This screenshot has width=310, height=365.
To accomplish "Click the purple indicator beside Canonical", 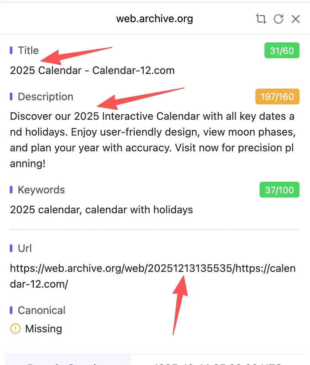I will click(x=12, y=310).
